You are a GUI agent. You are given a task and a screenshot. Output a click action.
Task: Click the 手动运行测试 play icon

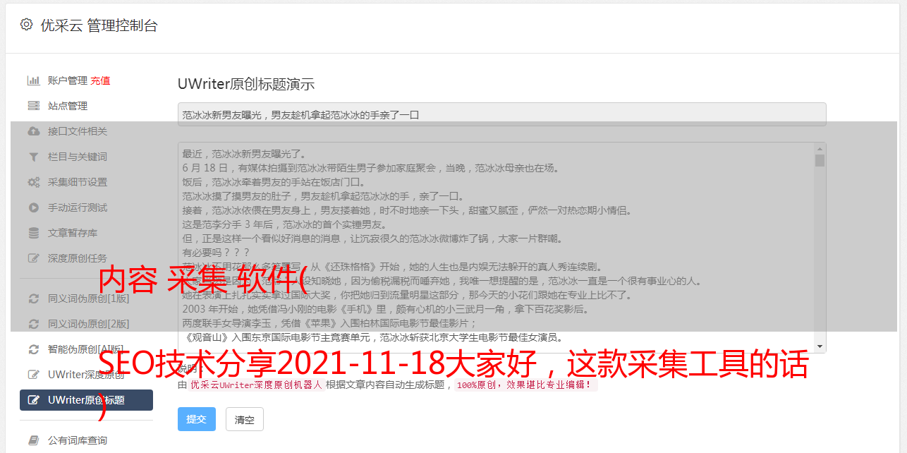coord(33,207)
